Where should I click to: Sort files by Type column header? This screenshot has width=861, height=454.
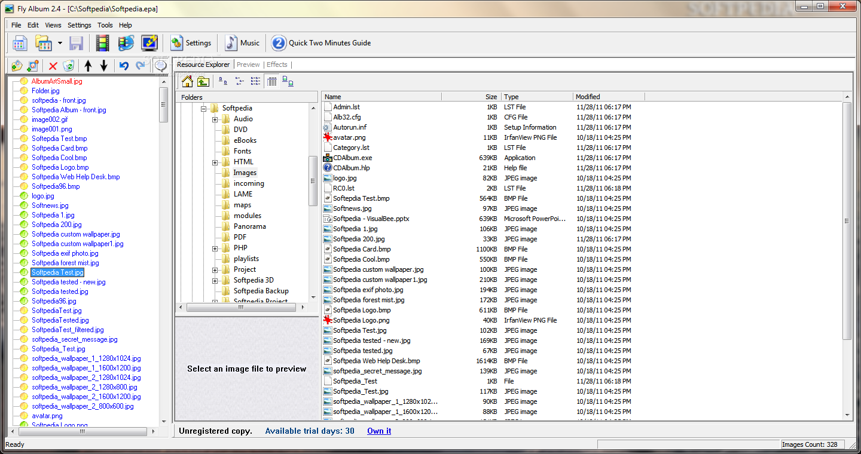coord(538,97)
